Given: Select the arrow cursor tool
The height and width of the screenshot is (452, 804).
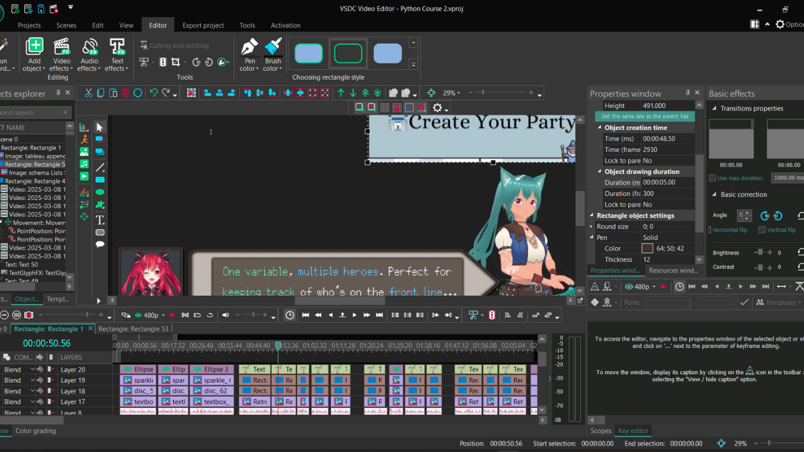Looking at the screenshot, I should [100, 127].
